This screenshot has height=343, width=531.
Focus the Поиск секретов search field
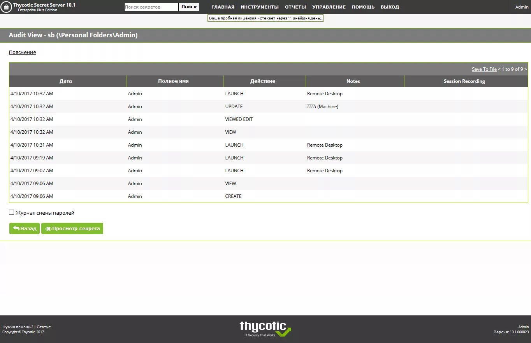[x=151, y=7]
